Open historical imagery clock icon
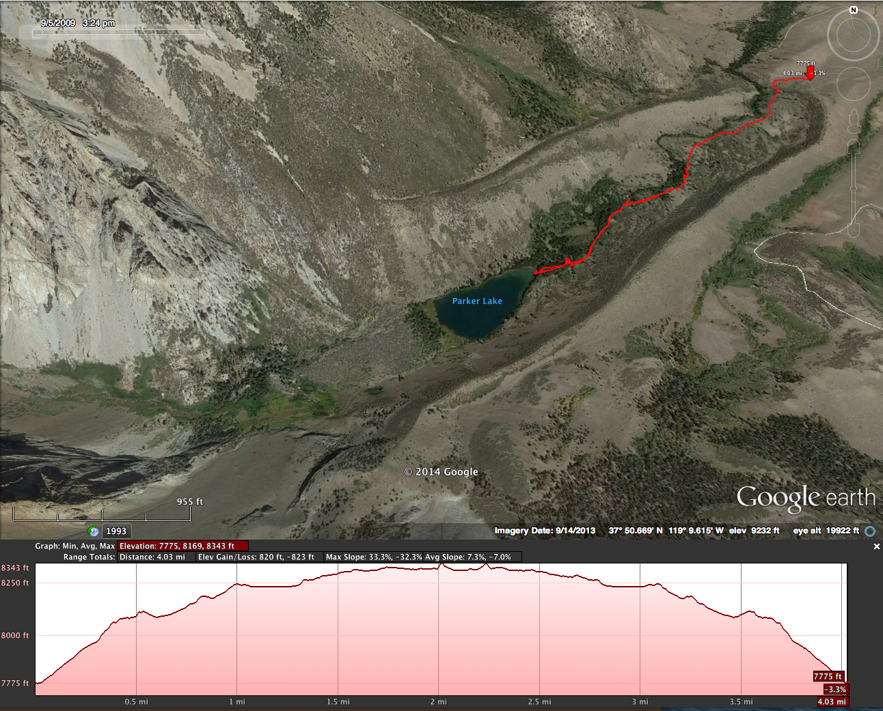 pos(94,531)
